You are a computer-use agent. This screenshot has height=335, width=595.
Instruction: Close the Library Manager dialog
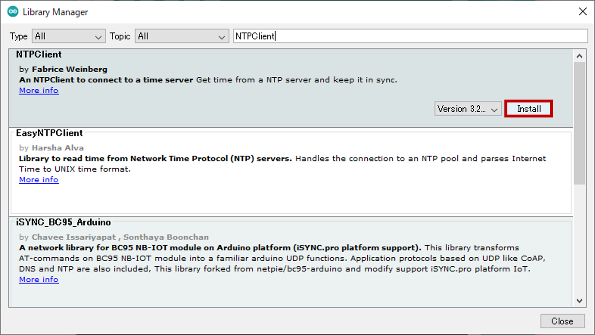(562, 320)
